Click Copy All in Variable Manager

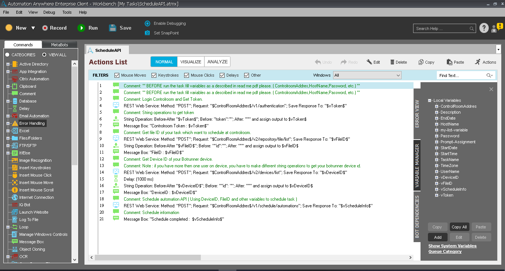(x=459, y=227)
